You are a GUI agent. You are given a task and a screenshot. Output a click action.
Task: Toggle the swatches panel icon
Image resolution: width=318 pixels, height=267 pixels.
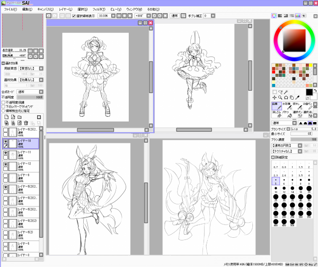(x=298, y=15)
